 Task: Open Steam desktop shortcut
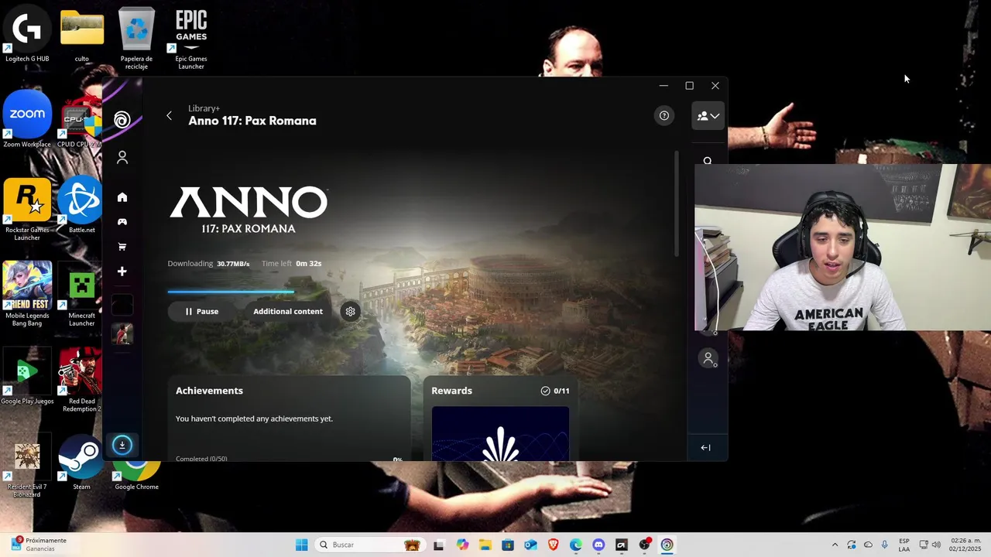click(81, 462)
